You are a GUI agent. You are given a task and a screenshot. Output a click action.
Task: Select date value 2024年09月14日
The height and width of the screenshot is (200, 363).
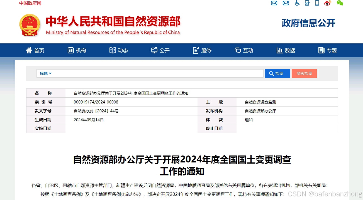coord(89,120)
